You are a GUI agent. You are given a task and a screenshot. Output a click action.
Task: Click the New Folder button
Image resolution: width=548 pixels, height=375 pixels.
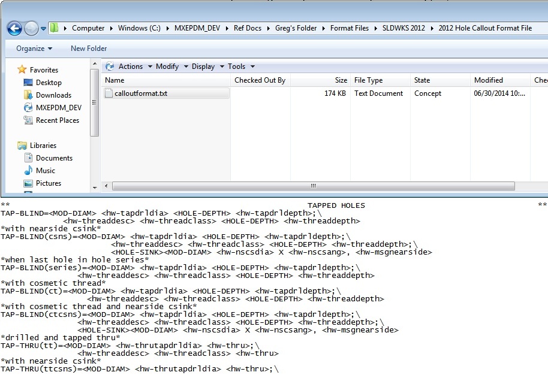[89, 49]
